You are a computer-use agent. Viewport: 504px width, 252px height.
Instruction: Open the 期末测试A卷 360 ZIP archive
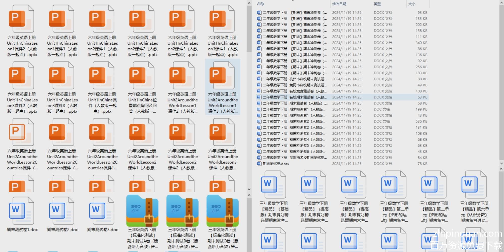(x=142, y=211)
